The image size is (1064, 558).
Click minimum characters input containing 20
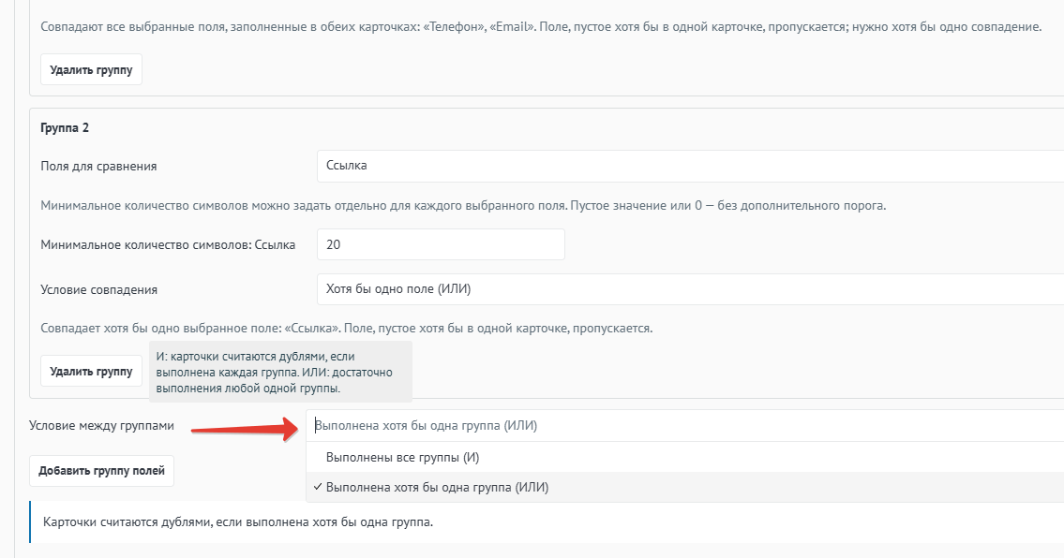442,244
